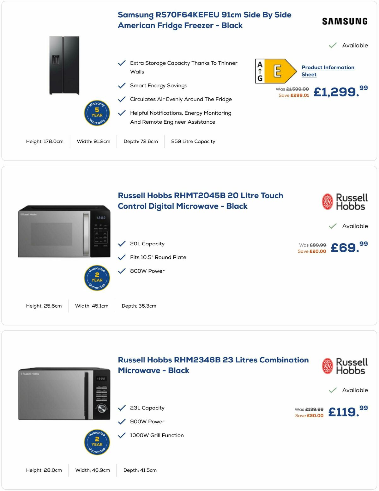
Task: Click the Samsung brand logo
Action: (344, 21)
